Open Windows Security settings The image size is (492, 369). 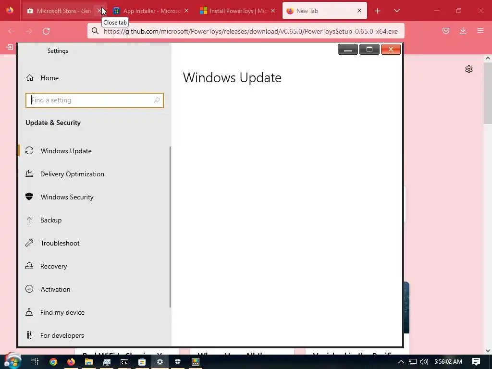94,197
